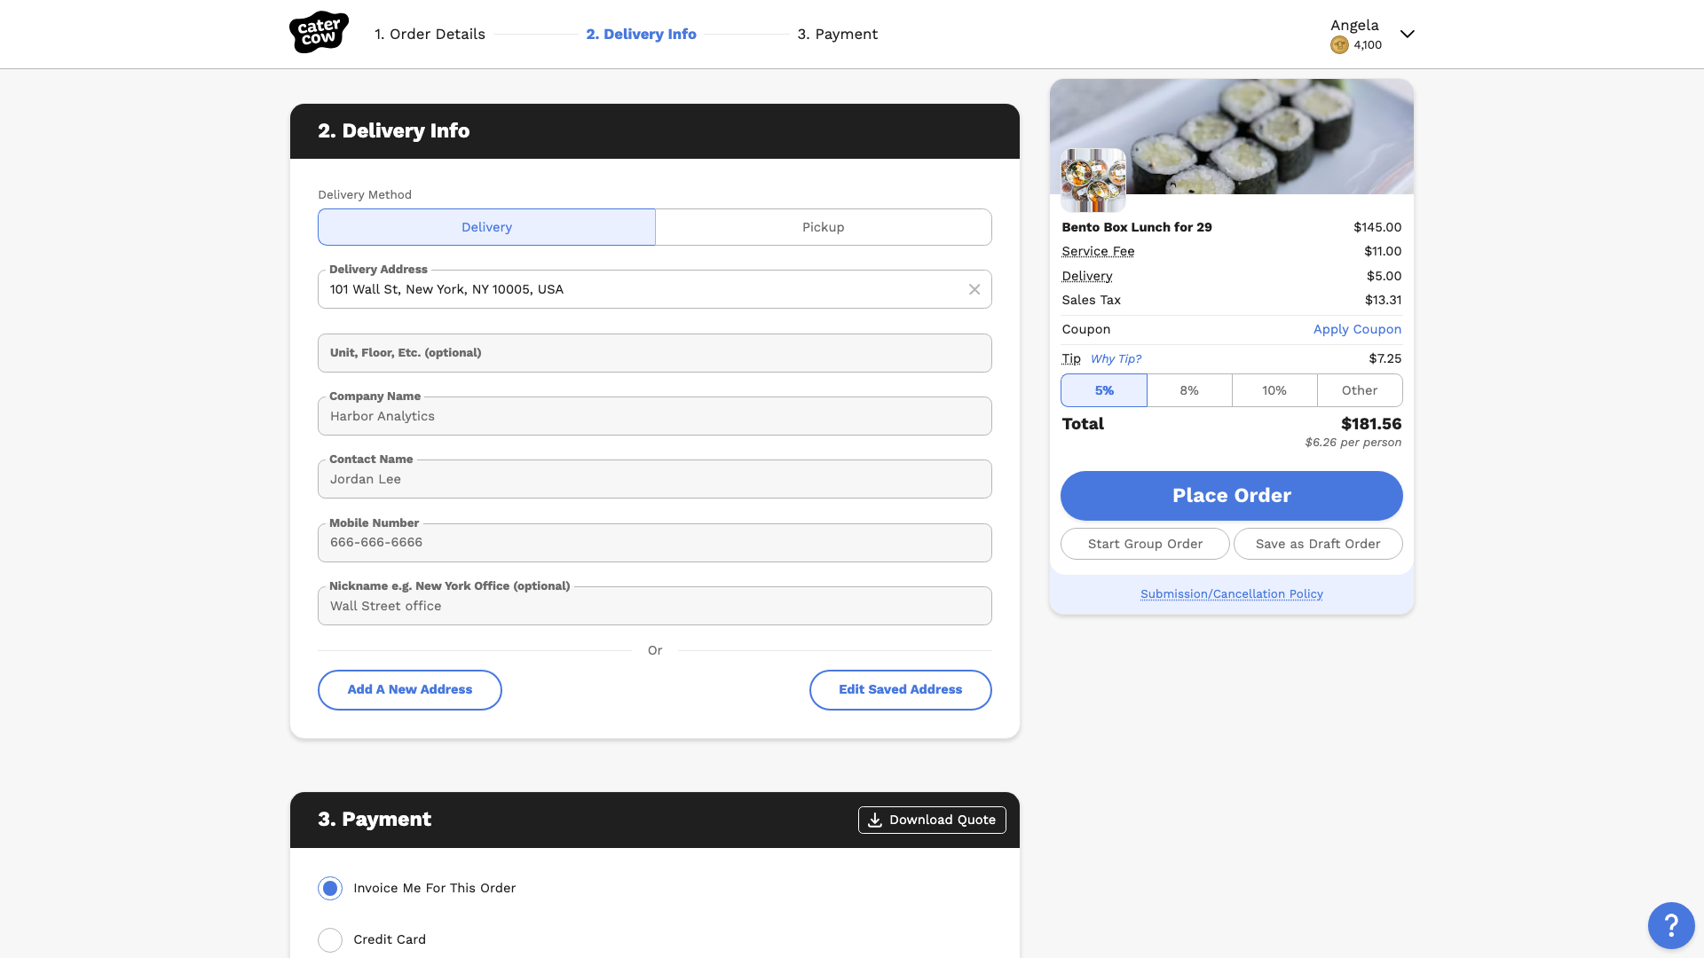Click the Delivery fee label in summary
The image size is (1704, 958).
tap(1086, 276)
